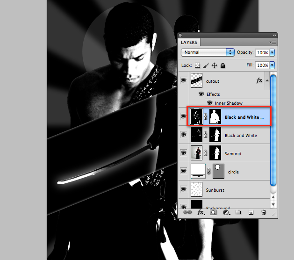Select the Samurai layer name
This screenshot has width=294, height=260.
point(233,154)
